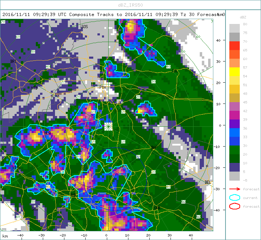Click the red forecast arrow legend icon
This screenshot has height=240, width=261.
pos(235,189)
